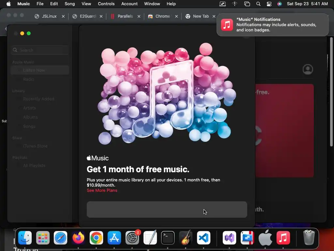Open Parallels Toolbox in the dock
The image size is (334, 251).
(x=247, y=238)
